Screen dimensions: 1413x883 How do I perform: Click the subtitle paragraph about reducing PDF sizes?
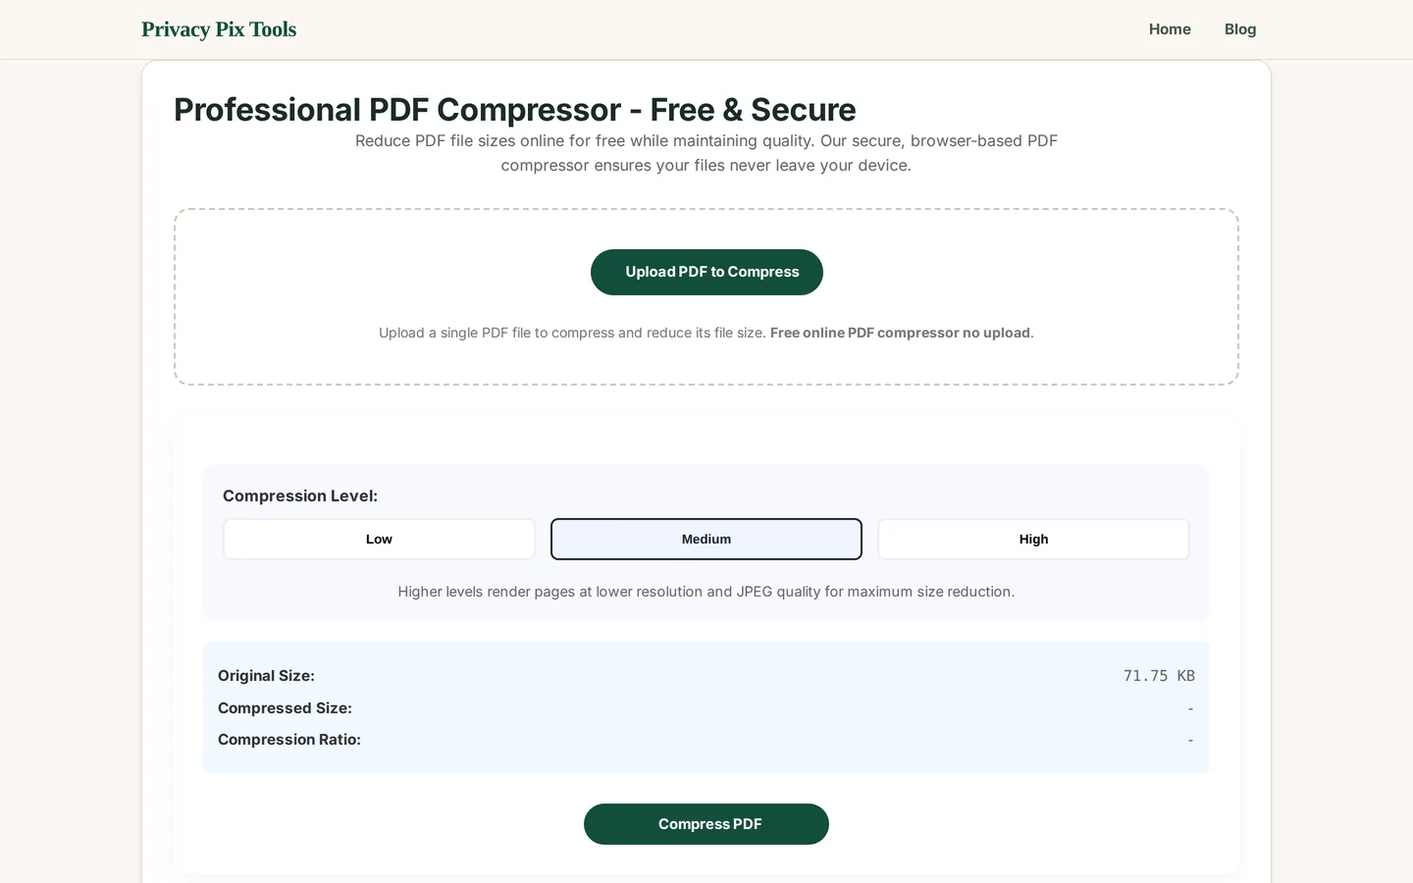click(x=706, y=153)
